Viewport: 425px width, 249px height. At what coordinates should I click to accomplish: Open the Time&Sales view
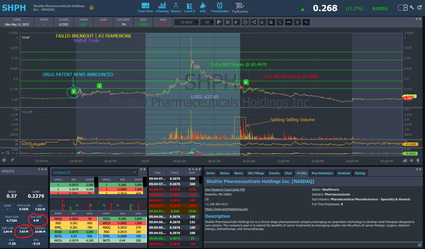click(220, 8)
